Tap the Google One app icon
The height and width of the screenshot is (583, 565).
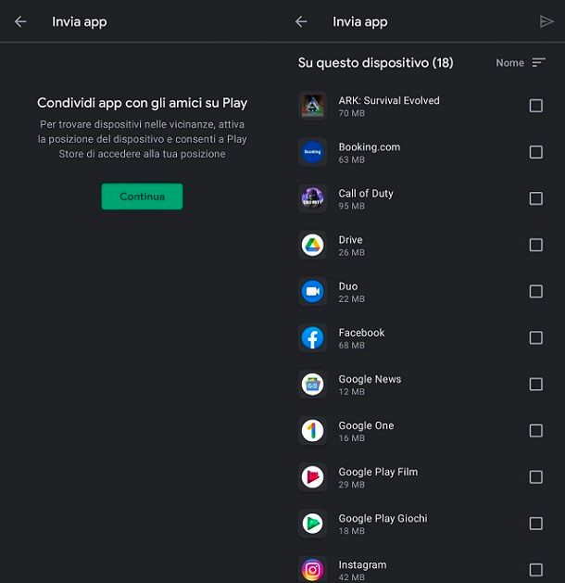312,431
